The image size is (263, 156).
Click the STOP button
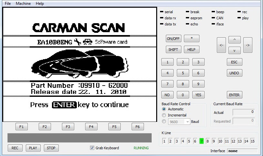(x=51, y=148)
